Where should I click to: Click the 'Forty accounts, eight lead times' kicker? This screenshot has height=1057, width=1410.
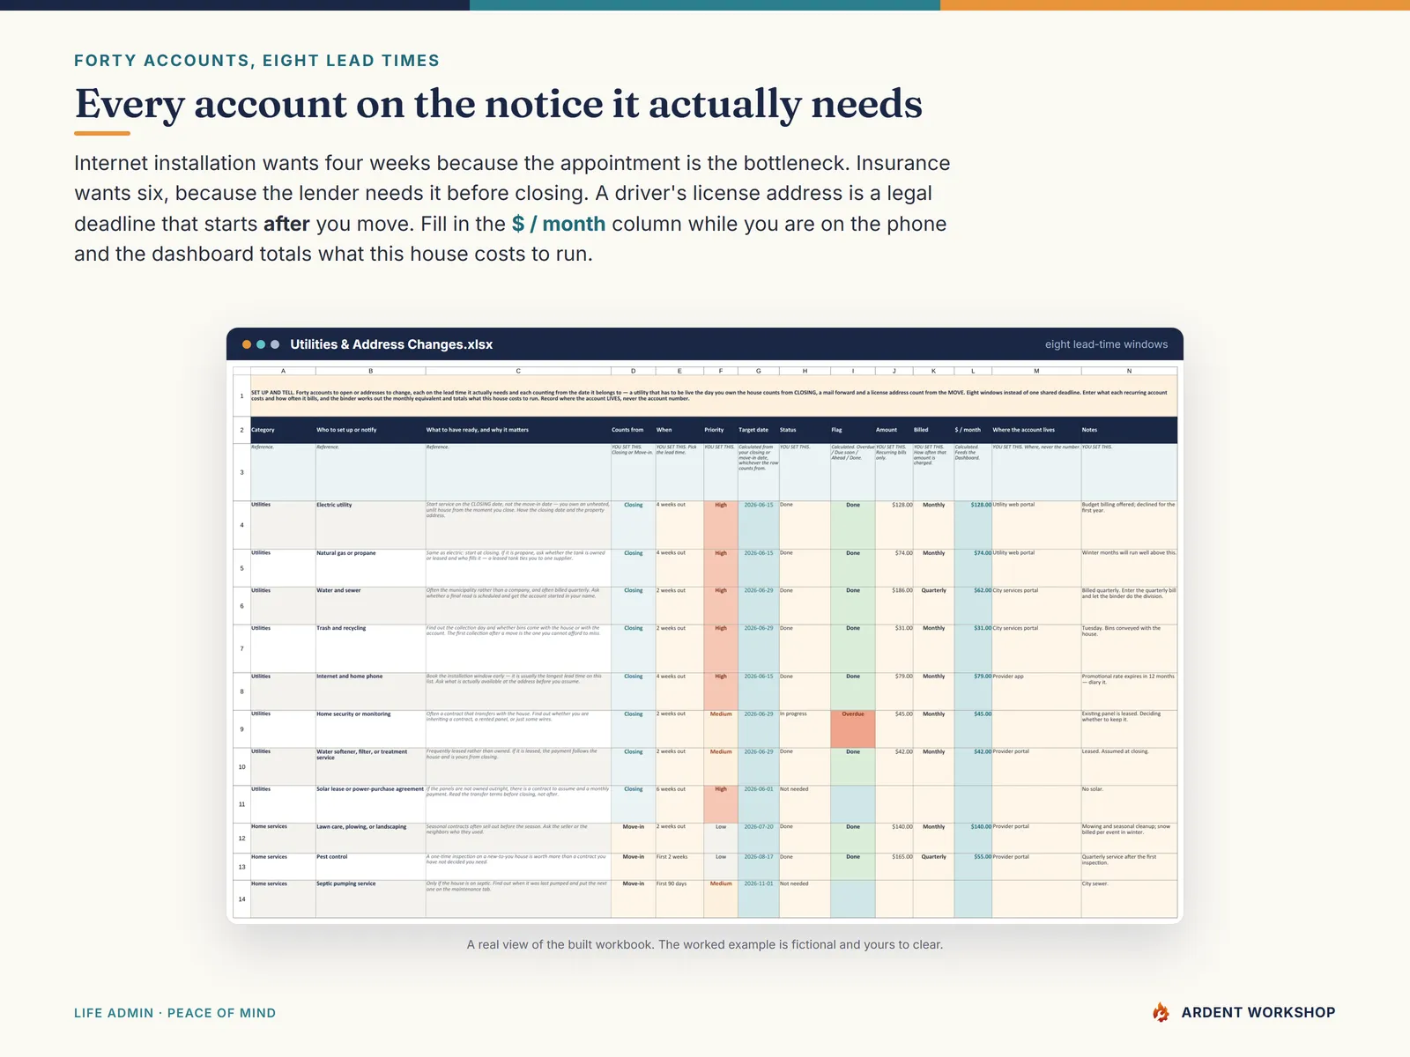(256, 61)
